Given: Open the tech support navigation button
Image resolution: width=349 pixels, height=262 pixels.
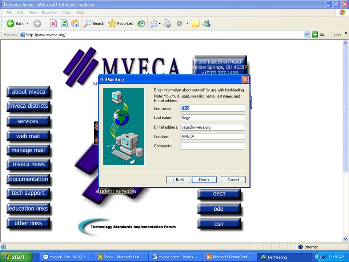Looking at the screenshot, I should click(x=28, y=193).
